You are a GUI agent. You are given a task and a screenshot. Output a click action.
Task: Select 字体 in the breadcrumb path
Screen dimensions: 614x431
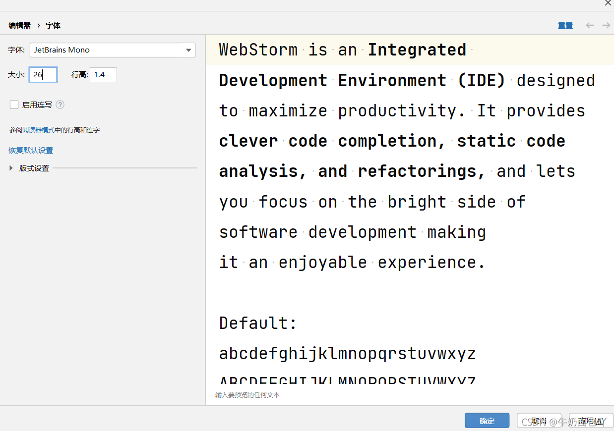[x=53, y=25]
